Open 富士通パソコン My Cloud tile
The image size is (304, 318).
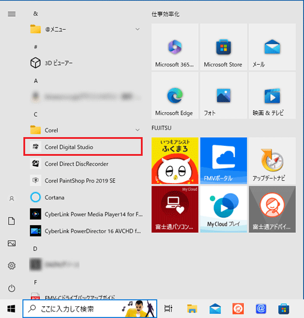point(175,209)
